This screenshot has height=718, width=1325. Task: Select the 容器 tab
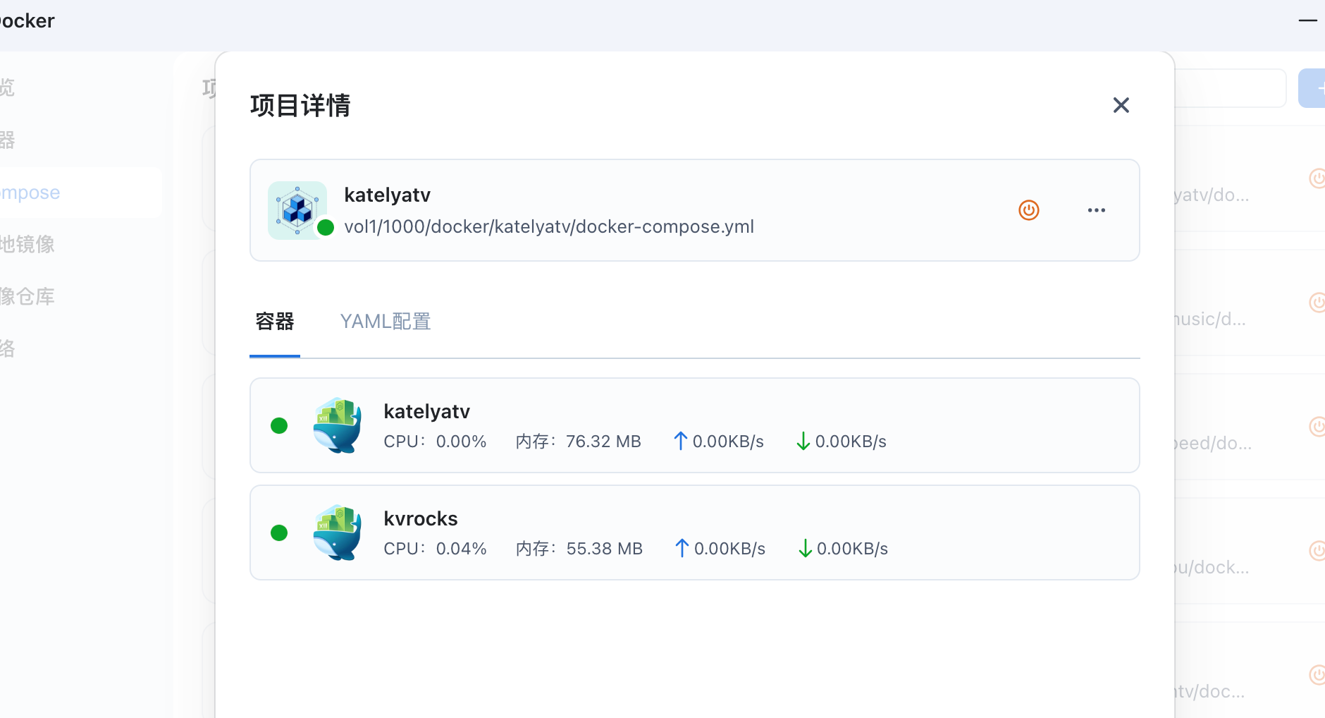[275, 322]
